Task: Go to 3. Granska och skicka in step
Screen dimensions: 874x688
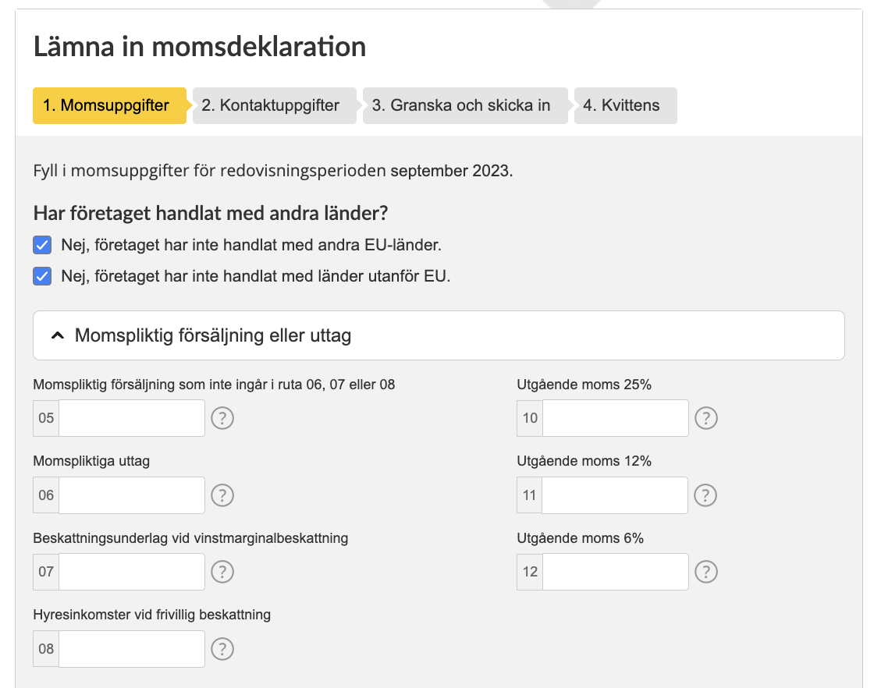Action: [x=465, y=105]
